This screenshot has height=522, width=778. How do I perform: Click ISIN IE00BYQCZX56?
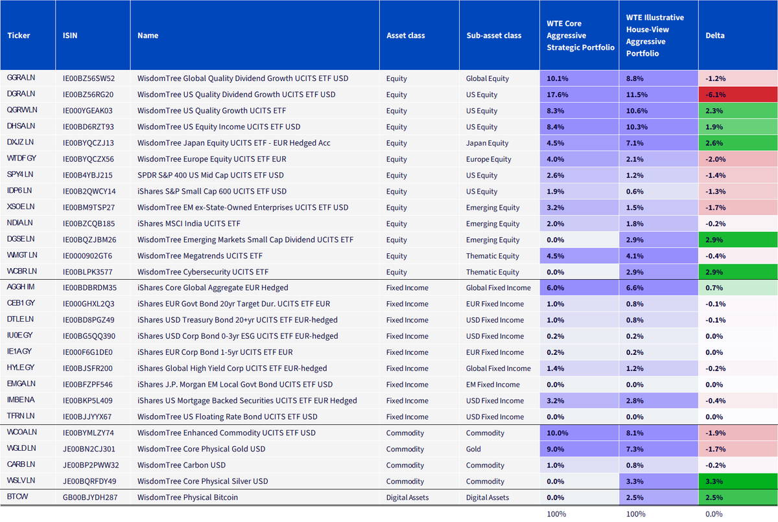[88, 159]
